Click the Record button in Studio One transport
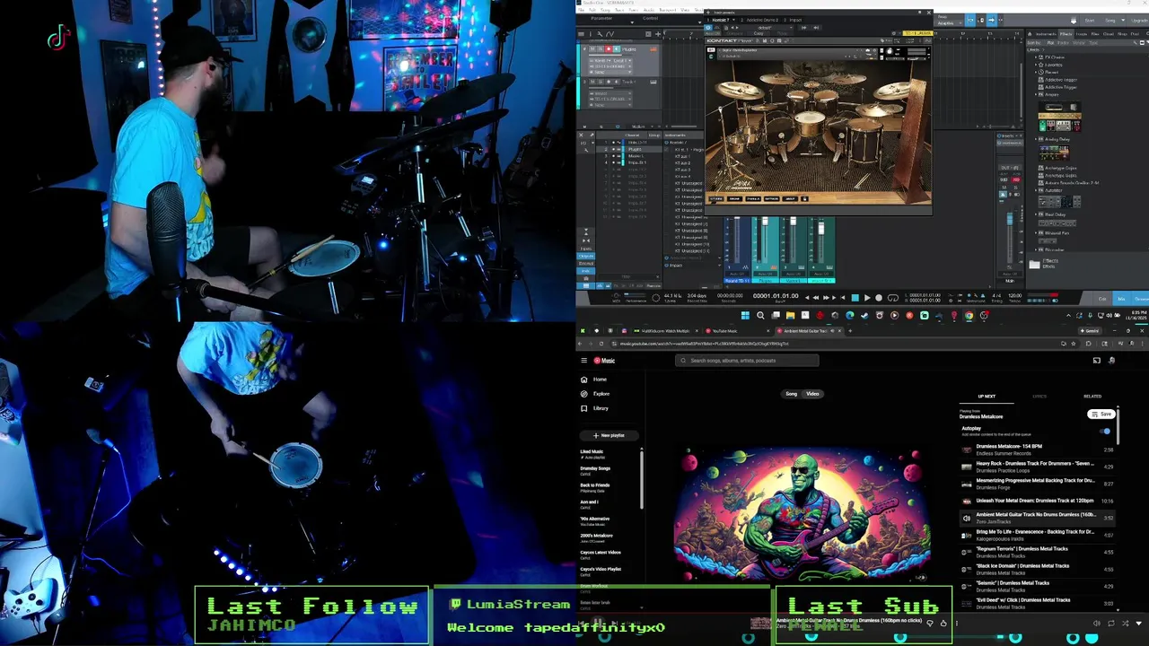The height and width of the screenshot is (646, 1149). coord(879,297)
